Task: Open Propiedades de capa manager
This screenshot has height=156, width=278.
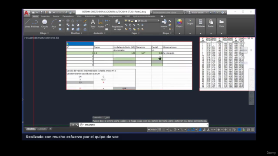Action: [117, 25]
